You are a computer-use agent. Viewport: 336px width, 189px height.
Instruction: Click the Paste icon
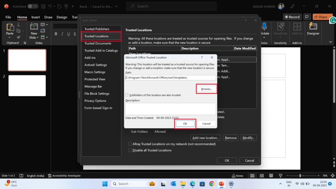[10, 27]
